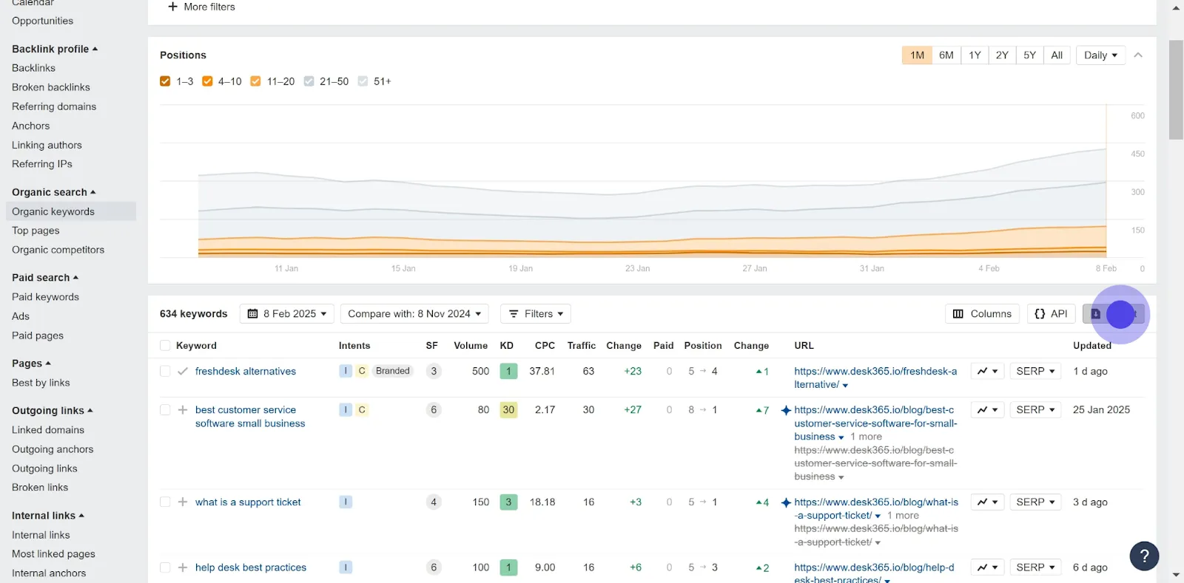The image size is (1184, 583).
Task: Open the SERP dropdown for freshdesk alternatives
Action: [x=1035, y=371]
